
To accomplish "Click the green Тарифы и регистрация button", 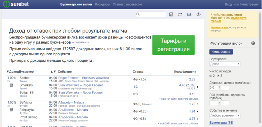I will (173, 45).
